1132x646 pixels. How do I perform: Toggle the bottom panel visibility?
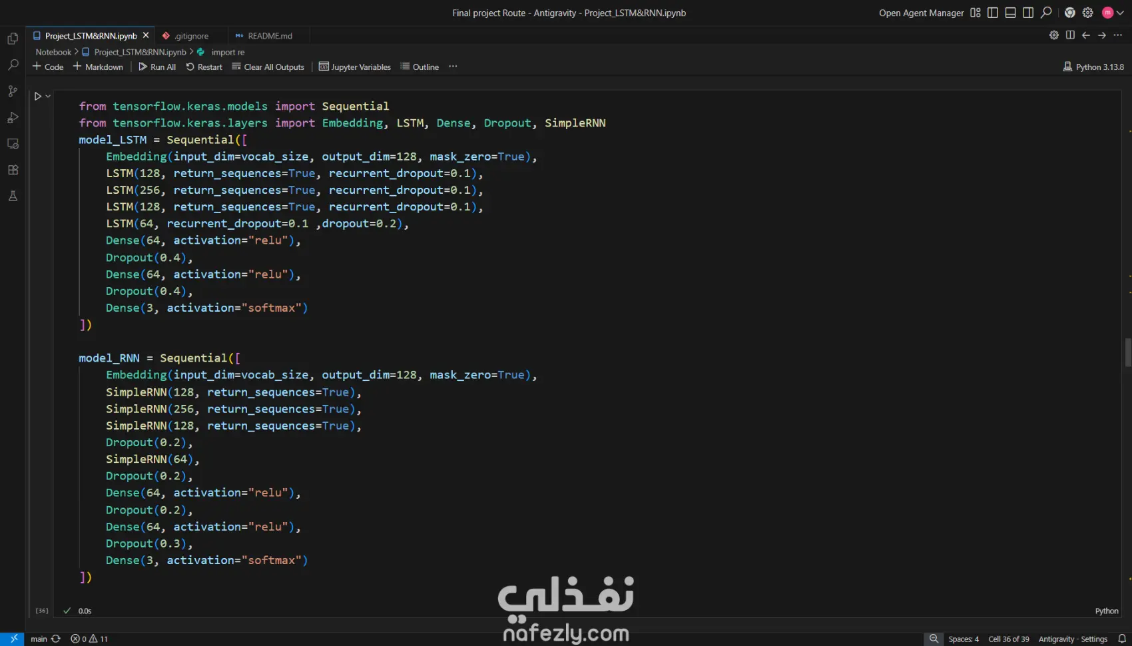tap(1010, 13)
